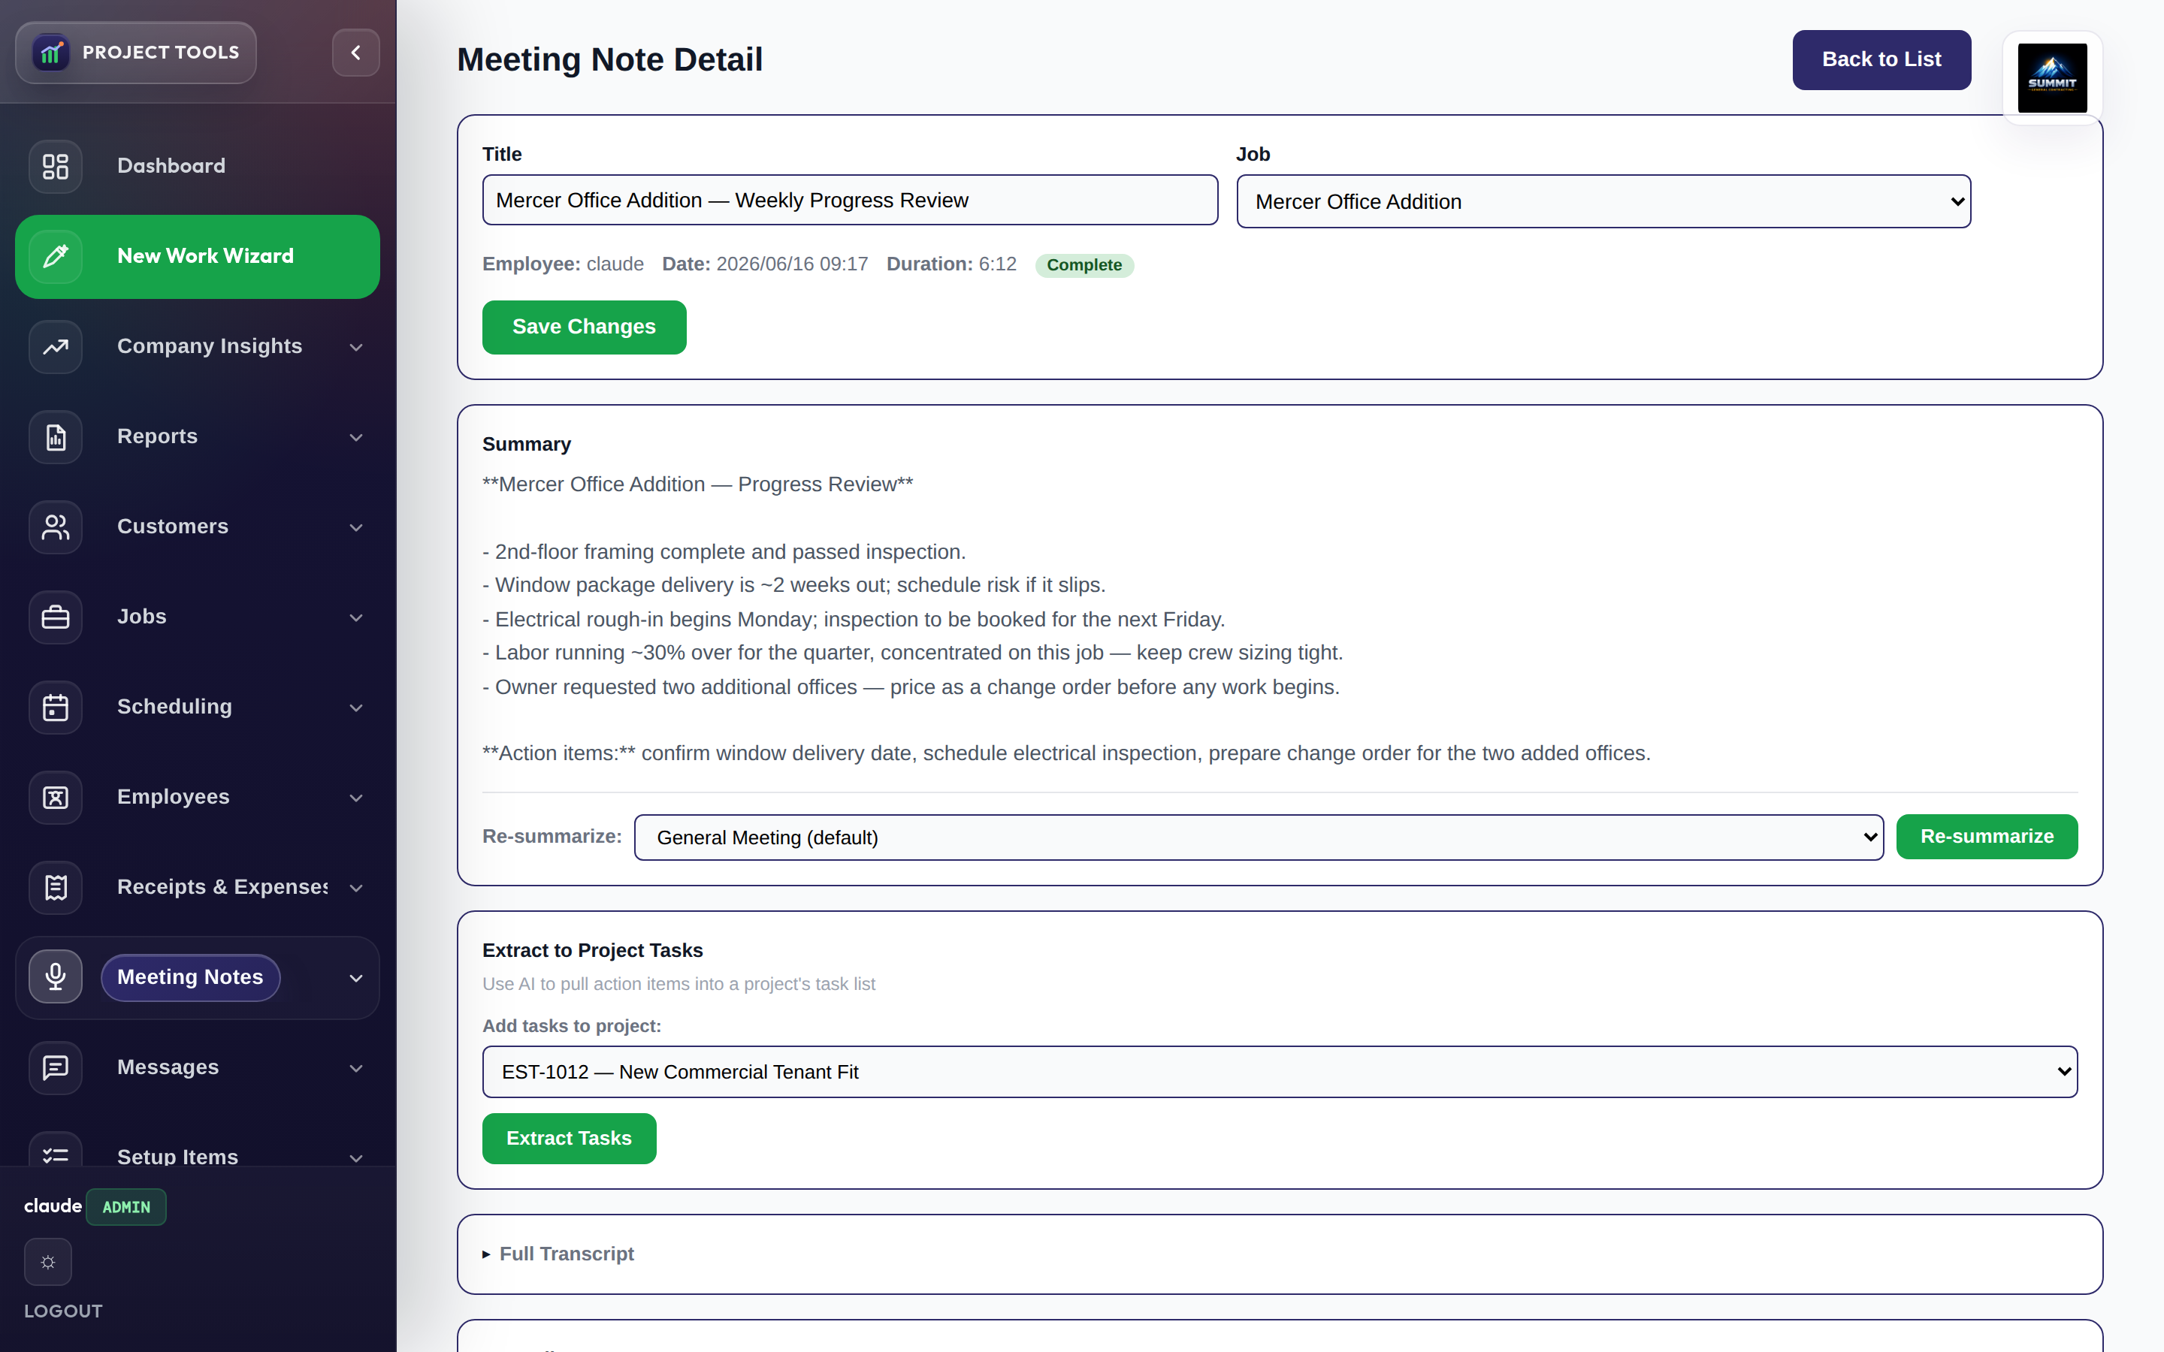Click the Reports document icon
The width and height of the screenshot is (2164, 1352).
[x=56, y=437]
